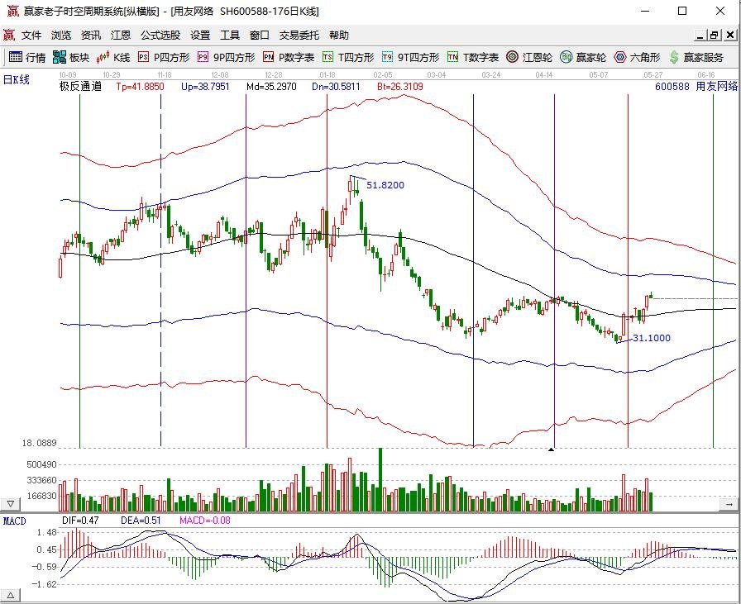Click the 18.0889 price axis label
741x604 pixels.
click(39, 443)
